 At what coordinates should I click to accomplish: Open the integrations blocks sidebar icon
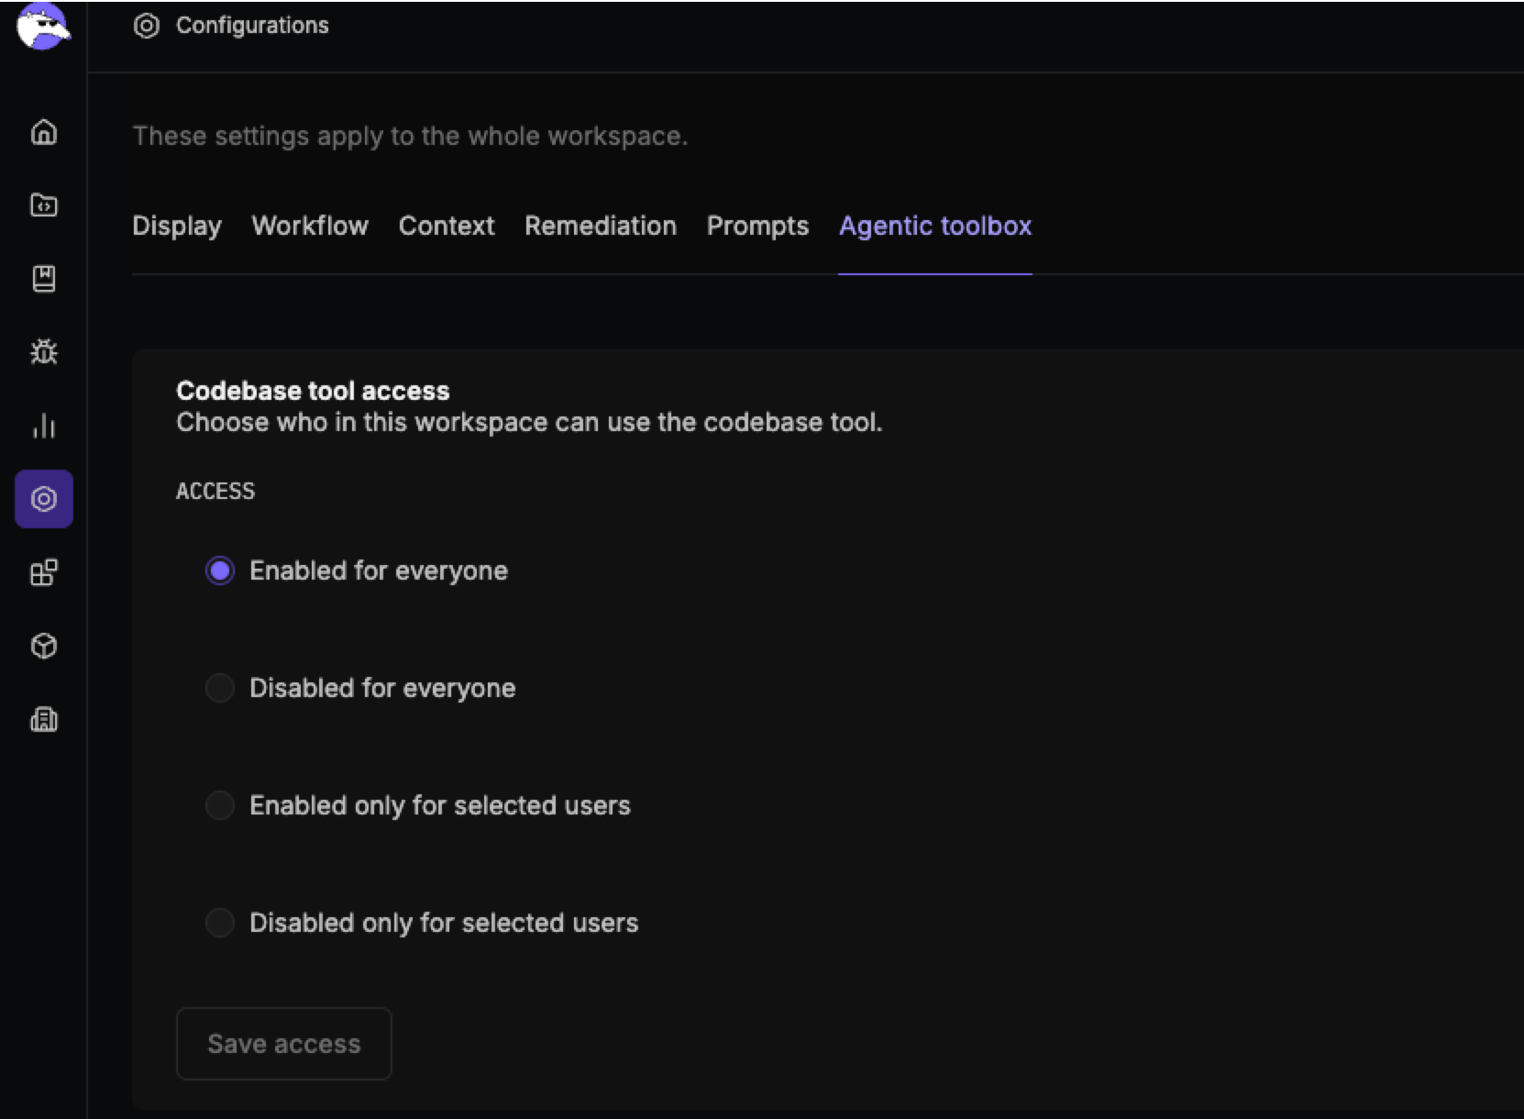pos(44,572)
